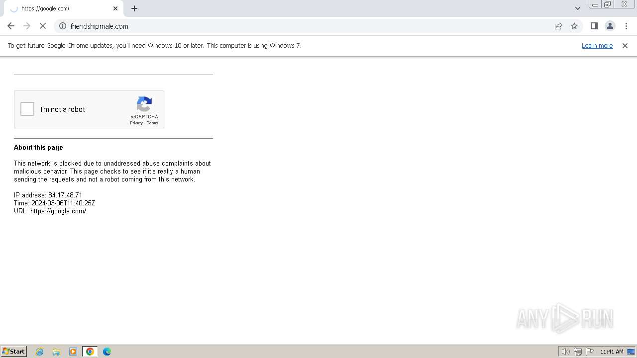View site information icon in address bar
Viewport: 637px width, 358px height.
point(63,26)
